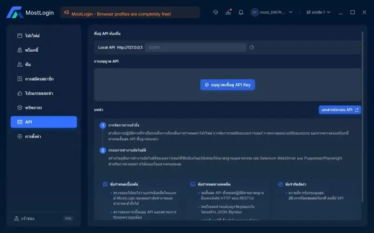Click the announcement megaphone icon
The height and width of the screenshot is (233, 374).
pos(66,13)
